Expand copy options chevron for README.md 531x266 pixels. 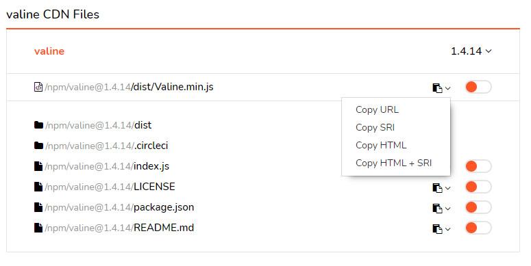tap(447, 229)
